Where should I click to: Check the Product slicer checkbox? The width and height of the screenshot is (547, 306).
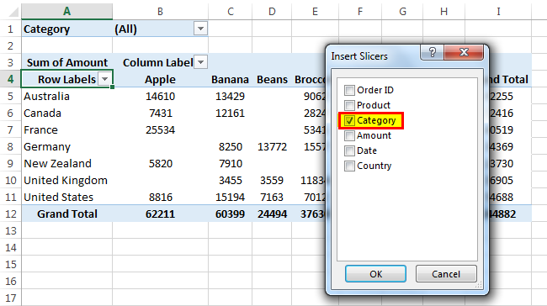(x=349, y=105)
